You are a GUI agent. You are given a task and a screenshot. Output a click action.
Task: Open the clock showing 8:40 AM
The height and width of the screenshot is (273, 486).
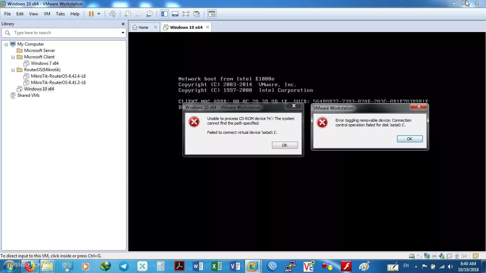pyautogui.click(x=468, y=266)
